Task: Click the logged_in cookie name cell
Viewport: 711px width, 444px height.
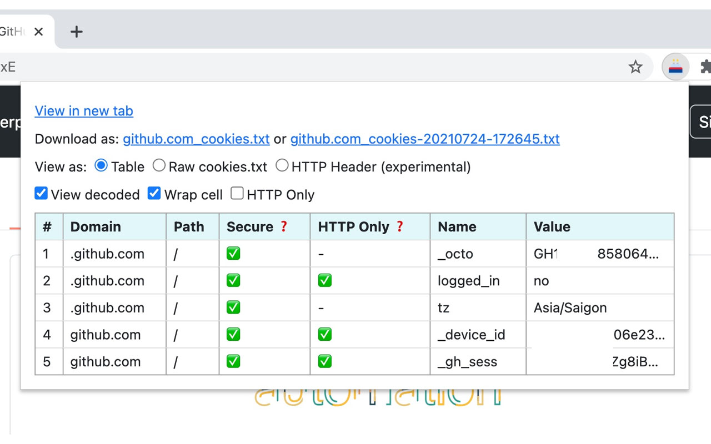Action: 478,281
